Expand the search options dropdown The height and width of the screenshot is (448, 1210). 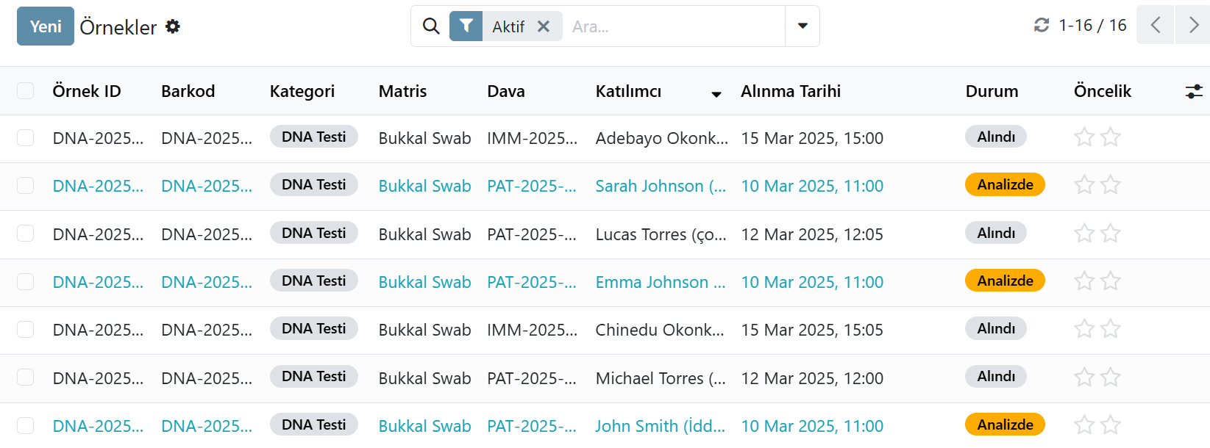click(802, 26)
